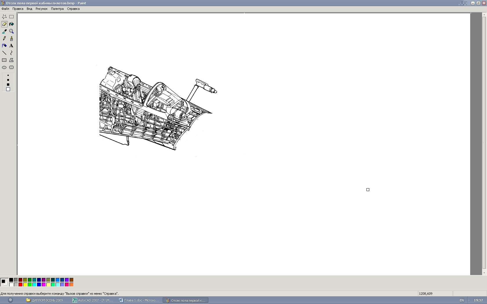Pick the dark red color swatch
Screen dimensions: 487x304
click(x=21, y=280)
